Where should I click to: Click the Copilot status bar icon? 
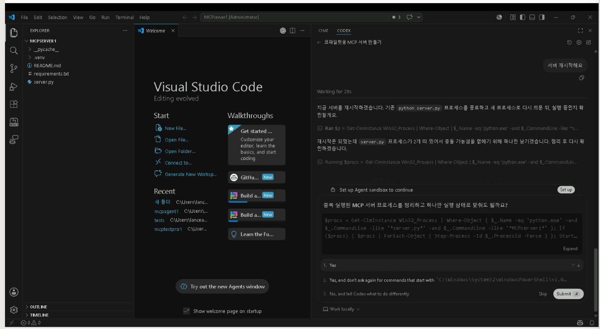(580, 323)
